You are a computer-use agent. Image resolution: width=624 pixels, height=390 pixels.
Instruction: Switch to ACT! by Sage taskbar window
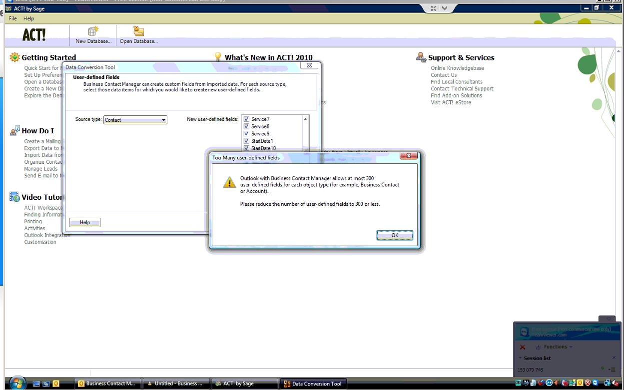pos(245,384)
